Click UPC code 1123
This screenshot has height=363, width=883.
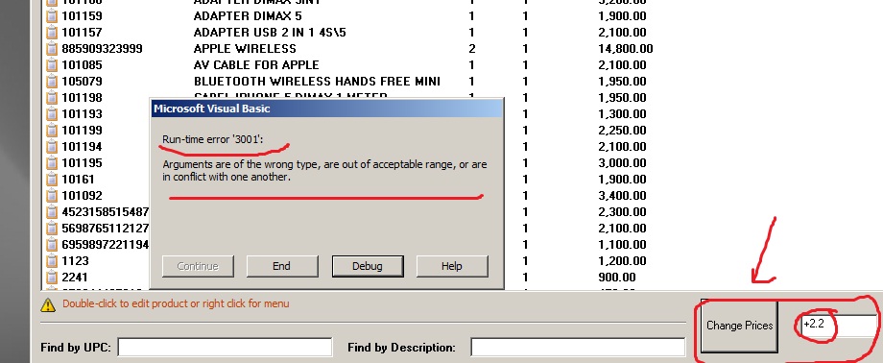point(75,261)
